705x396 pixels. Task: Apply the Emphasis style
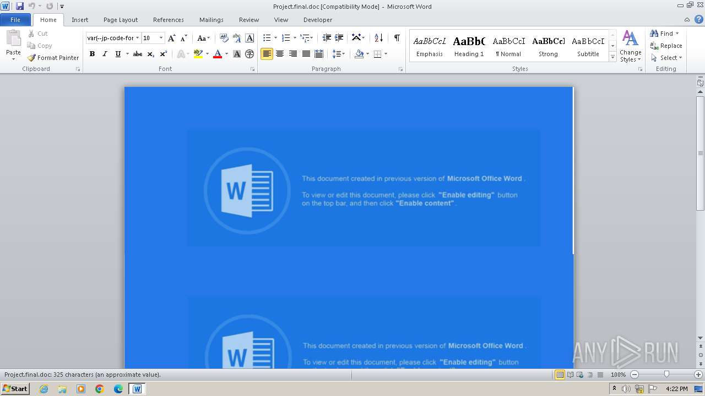pyautogui.click(x=430, y=46)
